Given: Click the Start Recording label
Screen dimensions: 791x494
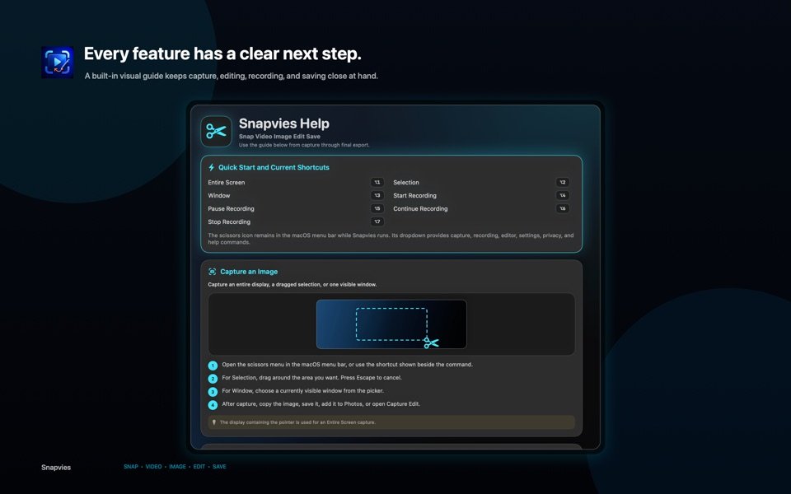Looking at the screenshot, I should click(x=414, y=196).
